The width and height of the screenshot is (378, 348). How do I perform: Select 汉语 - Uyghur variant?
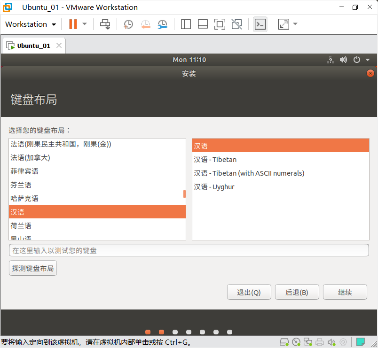(x=281, y=187)
